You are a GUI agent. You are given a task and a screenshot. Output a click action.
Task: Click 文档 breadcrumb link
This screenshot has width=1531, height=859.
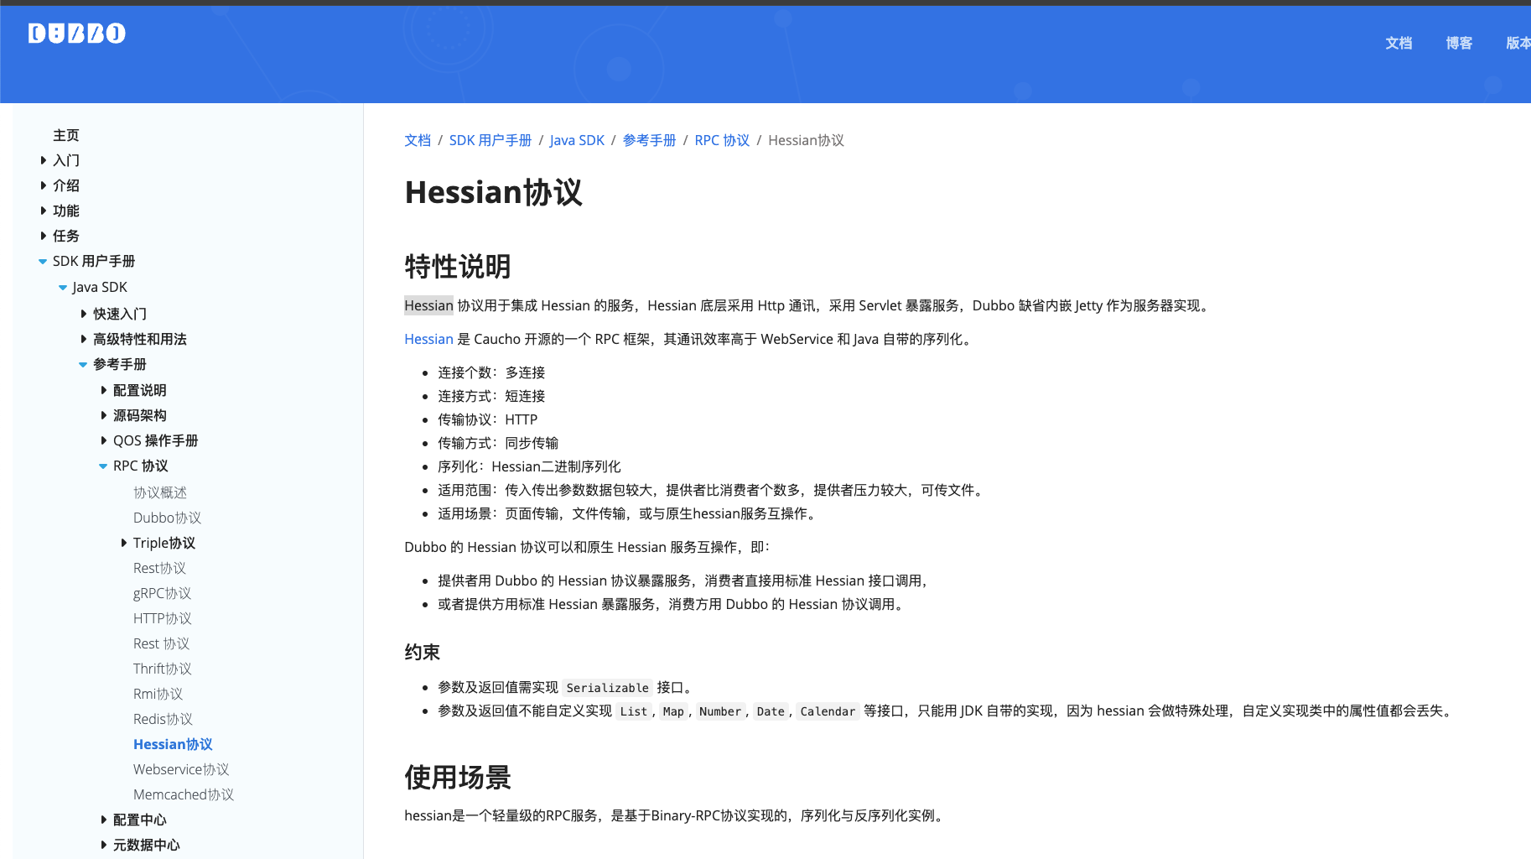(418, 140)
